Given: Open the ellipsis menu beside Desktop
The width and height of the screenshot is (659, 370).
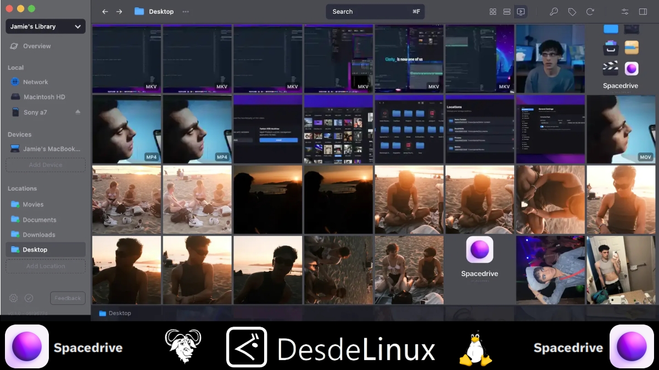Looking at the screenshot, I should pyautogui.click(x=186, y=12).
